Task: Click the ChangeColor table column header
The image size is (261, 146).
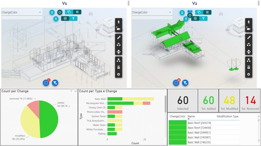Action: 177,116
